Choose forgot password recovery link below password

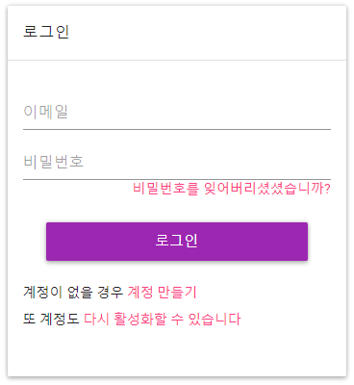232,189
